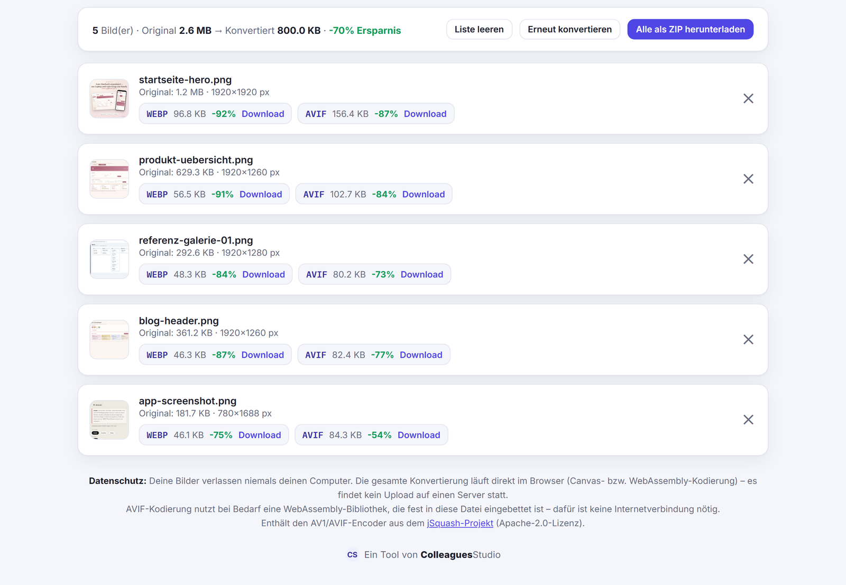Download all images as ZIP
This screenshot has height=585, width=846.
click(690, 30)
